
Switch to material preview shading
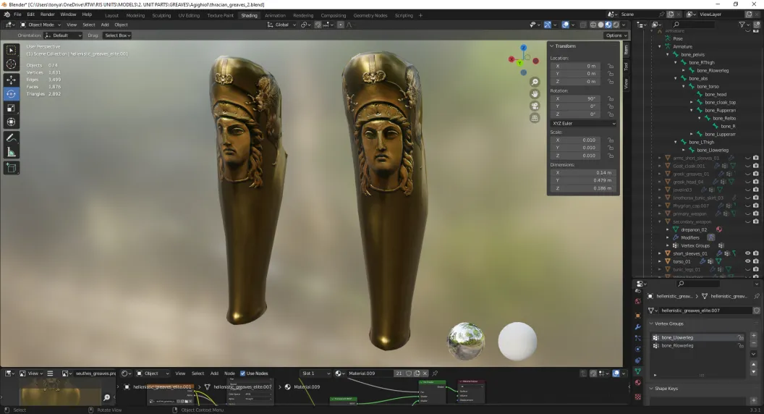[608, 25]
